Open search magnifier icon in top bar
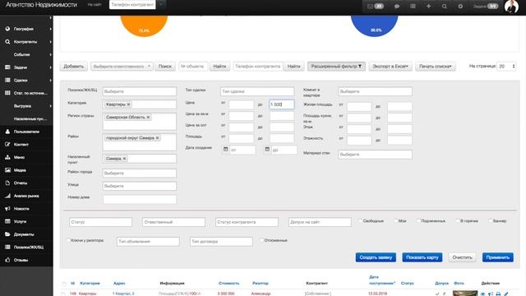 click(444, 6)
